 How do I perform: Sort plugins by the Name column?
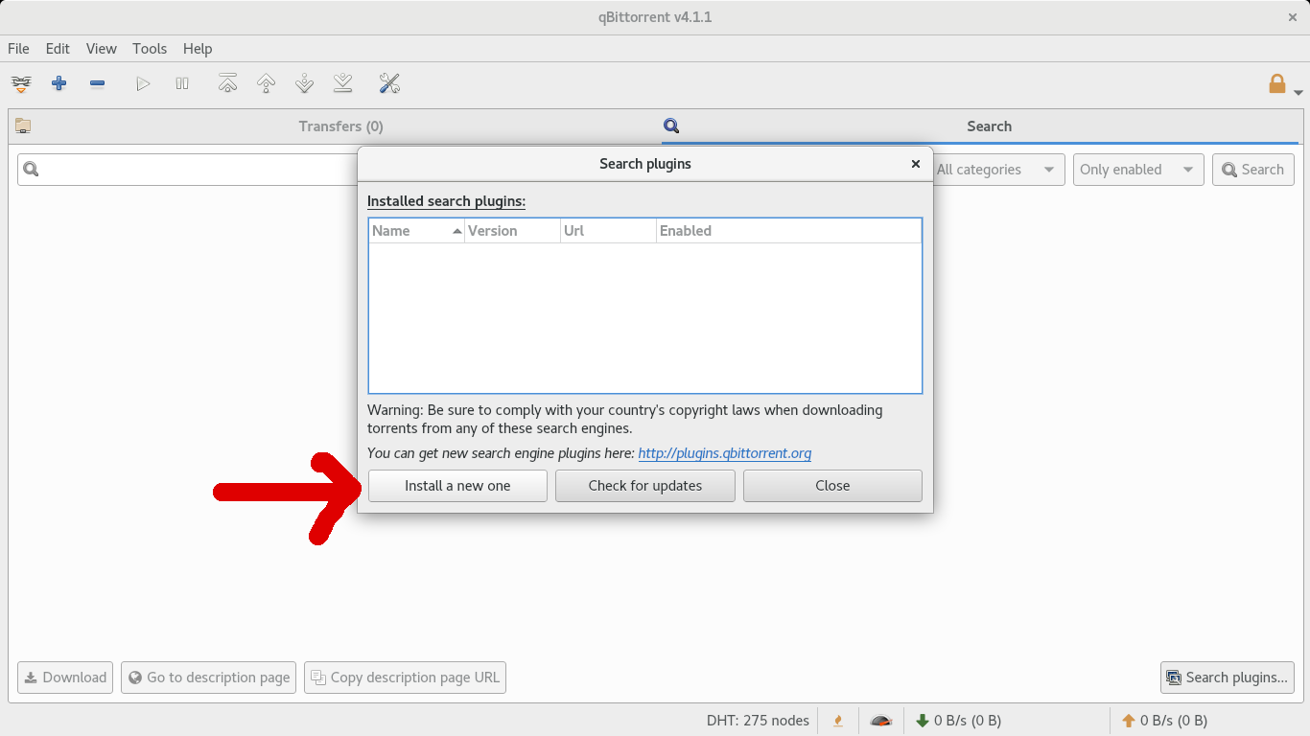(417, 231)
